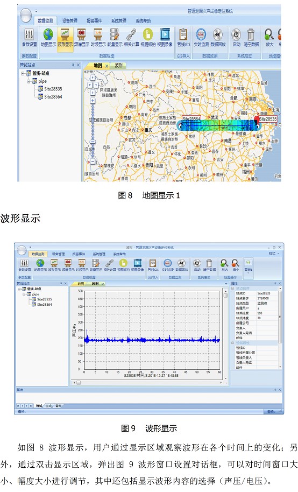Click 实时监测 in lower waveform window
Viewport: 298px width, 492px height.
click(x=168, y=265)
